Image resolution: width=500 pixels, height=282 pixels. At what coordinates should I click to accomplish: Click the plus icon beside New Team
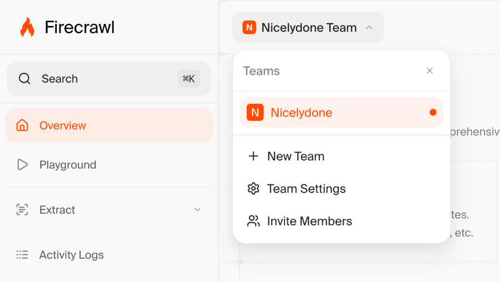pyautogui.click(x=253, y=157)
